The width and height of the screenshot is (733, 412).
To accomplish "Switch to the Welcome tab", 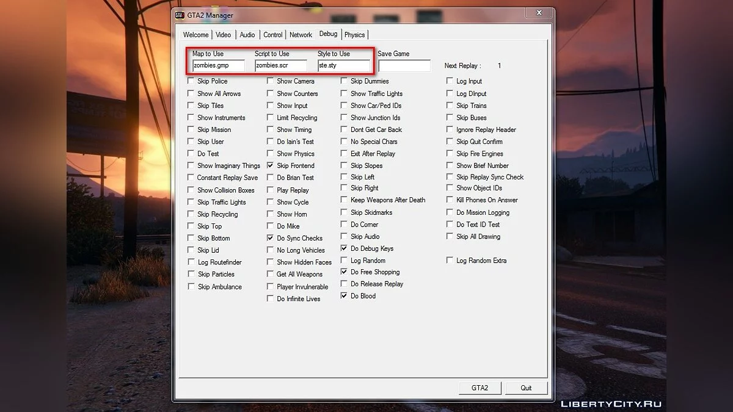I will click(195, 35).
